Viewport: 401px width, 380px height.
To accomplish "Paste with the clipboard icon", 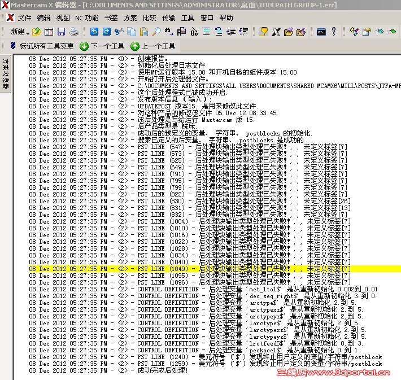I will [144, 32].
